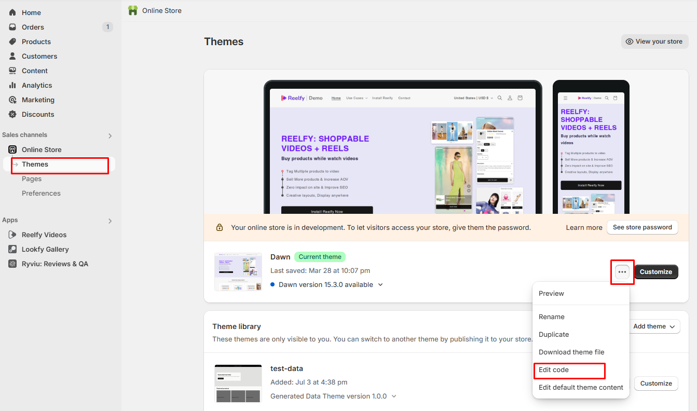Image resolution: width=697 pixels, height=411 pixels.
Task: Click the Themes page heading
Action: pos(224,42)
